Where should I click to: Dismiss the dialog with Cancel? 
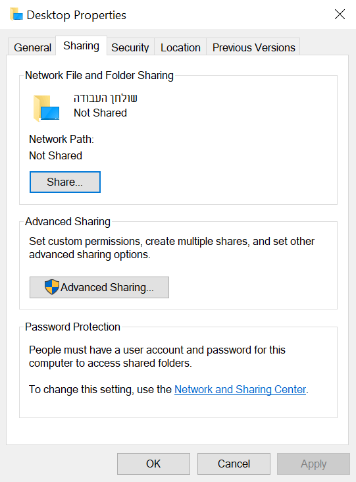pyautogui.click(x=234, y=464)
